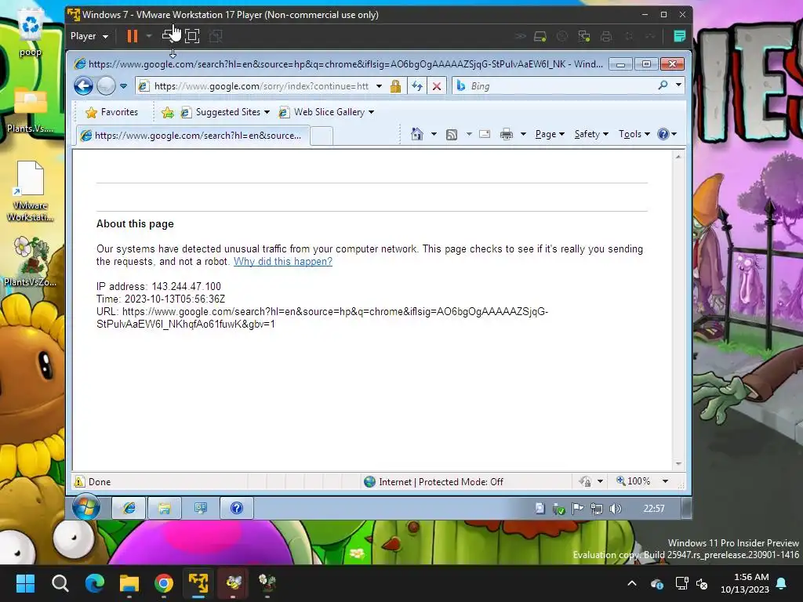Viewport: 803px width, 602px height.
Task: Click the IE forward arrow button
Action: 106,86
